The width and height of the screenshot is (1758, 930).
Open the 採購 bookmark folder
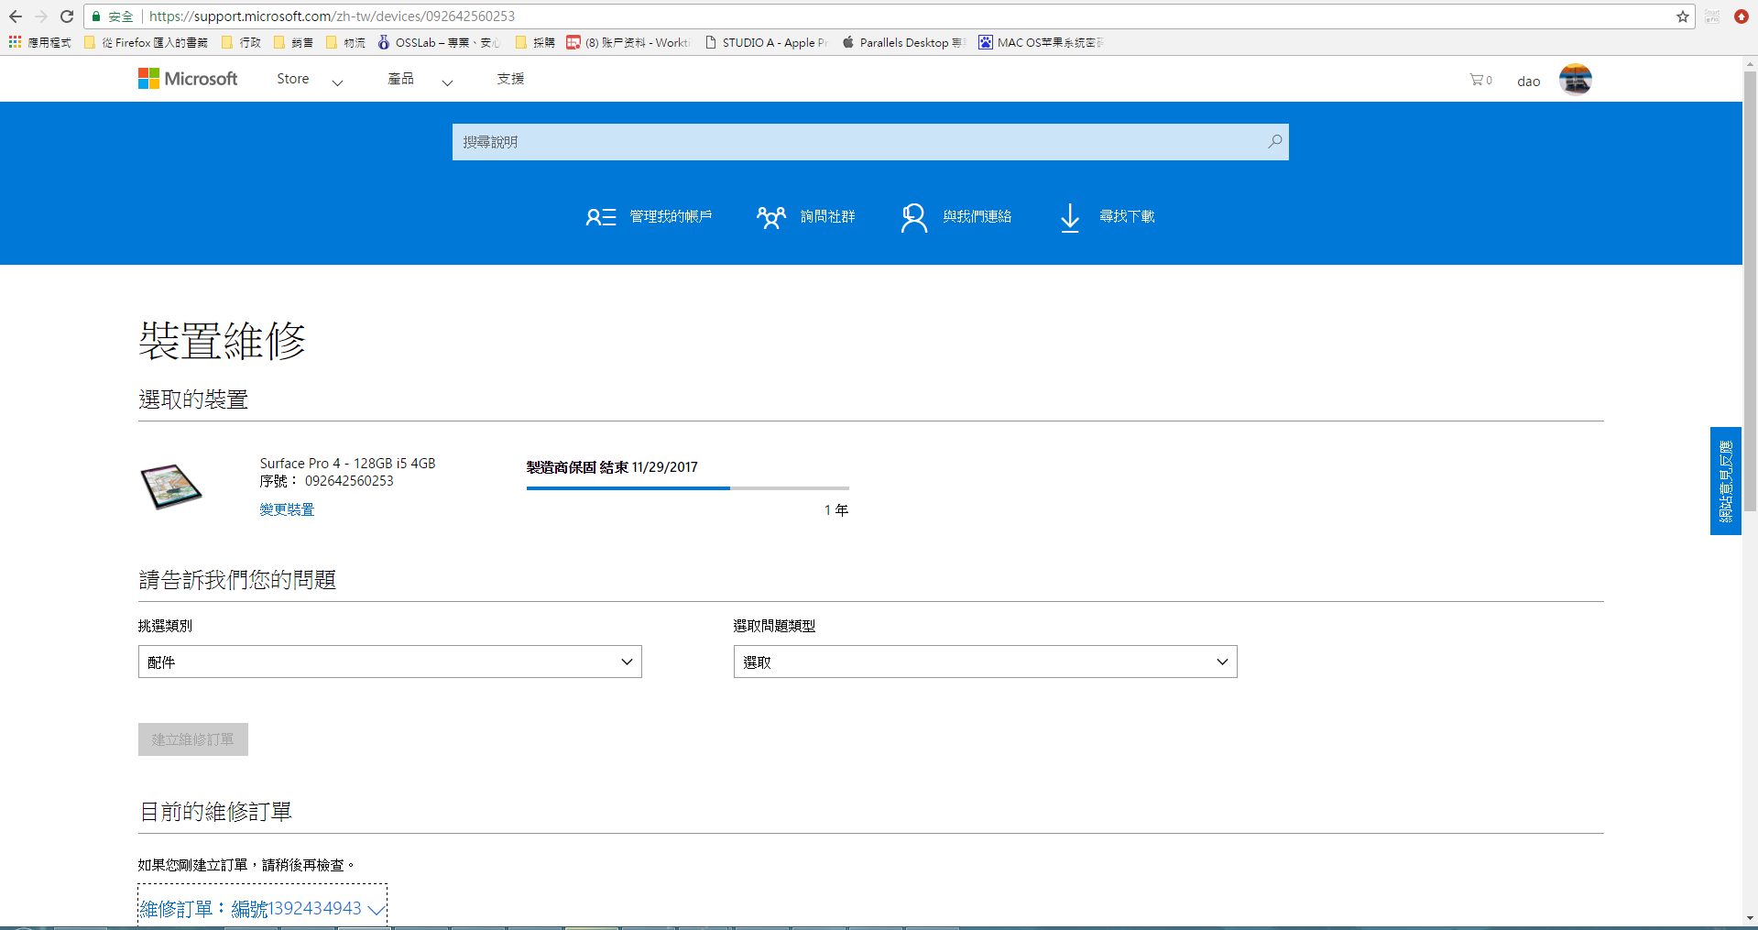point(536,42)
